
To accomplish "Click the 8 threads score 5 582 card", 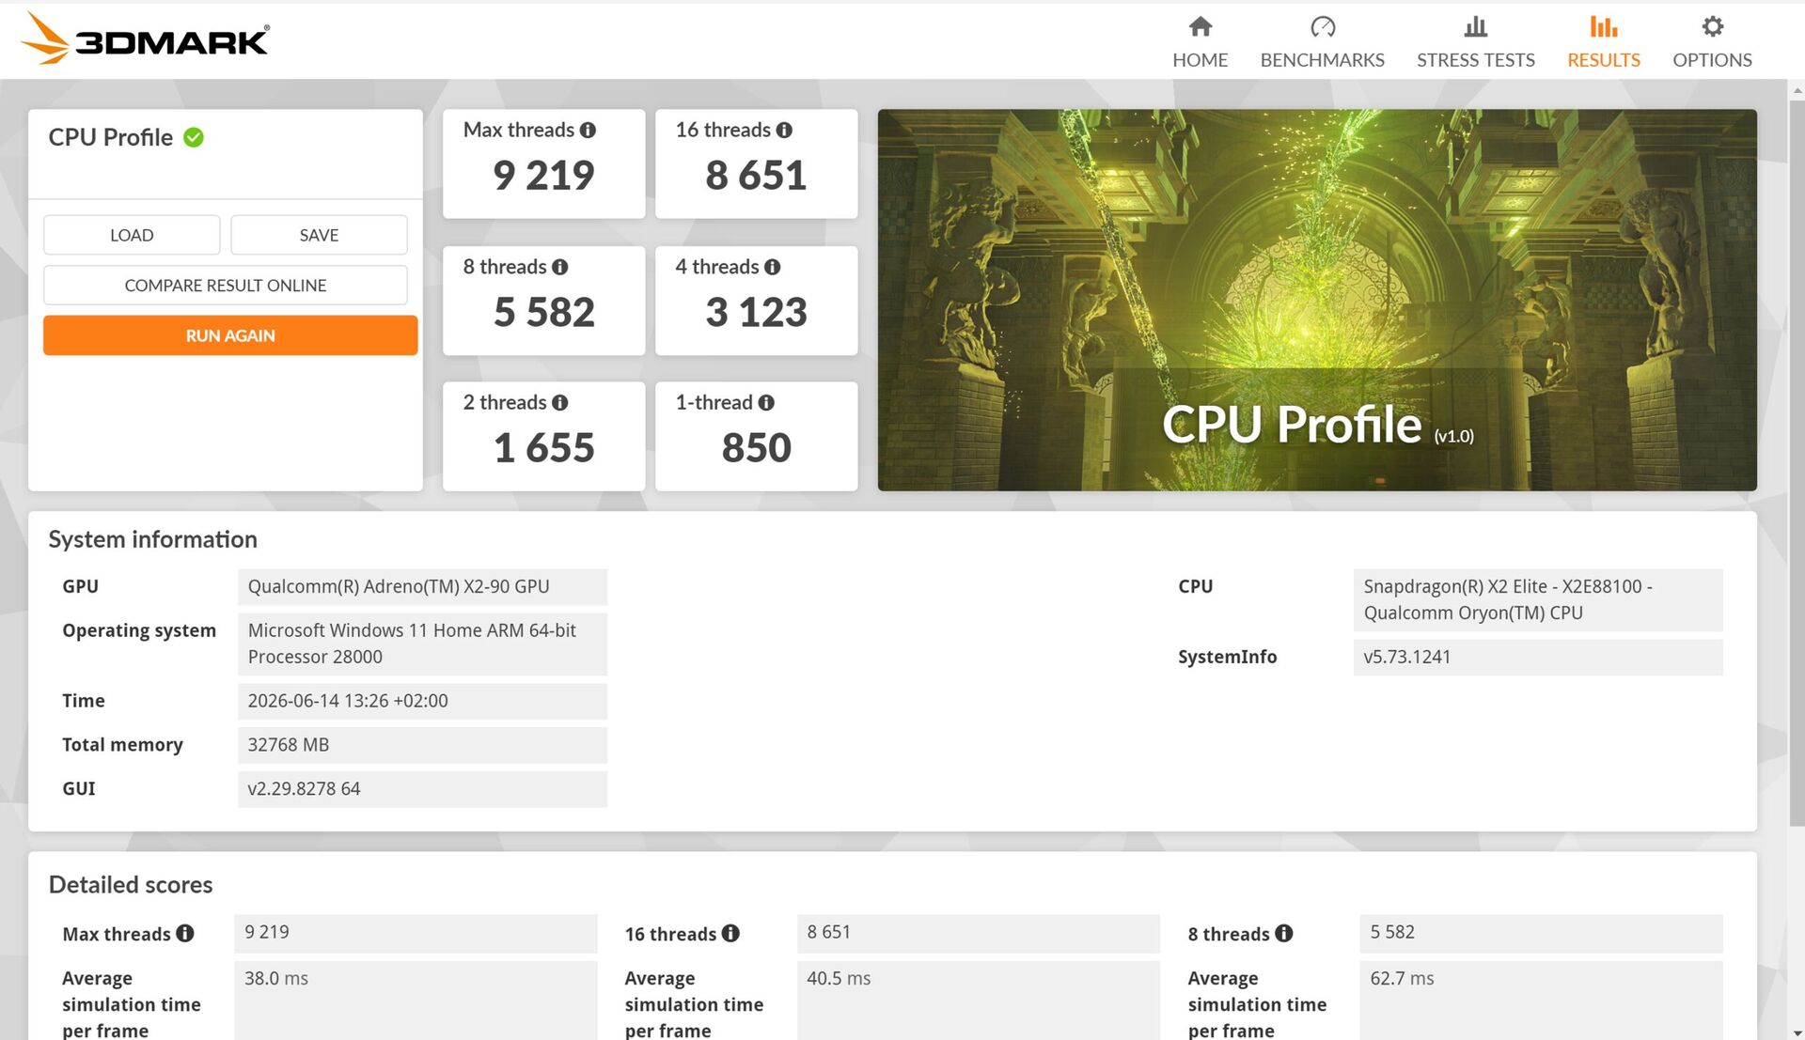I will [x=543, y=301].
